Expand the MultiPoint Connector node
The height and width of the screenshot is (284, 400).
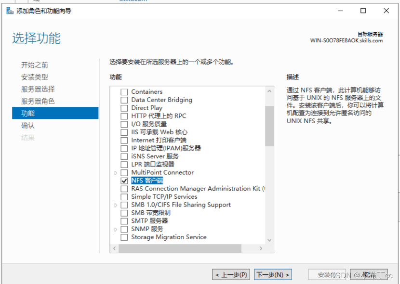[x=116, y=173]
